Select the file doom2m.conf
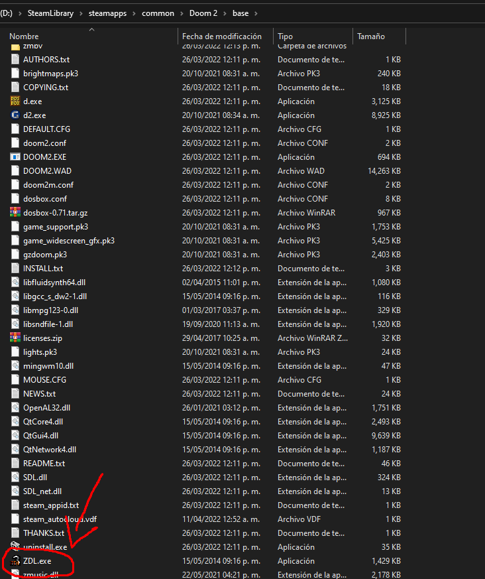 coord(48,185)
